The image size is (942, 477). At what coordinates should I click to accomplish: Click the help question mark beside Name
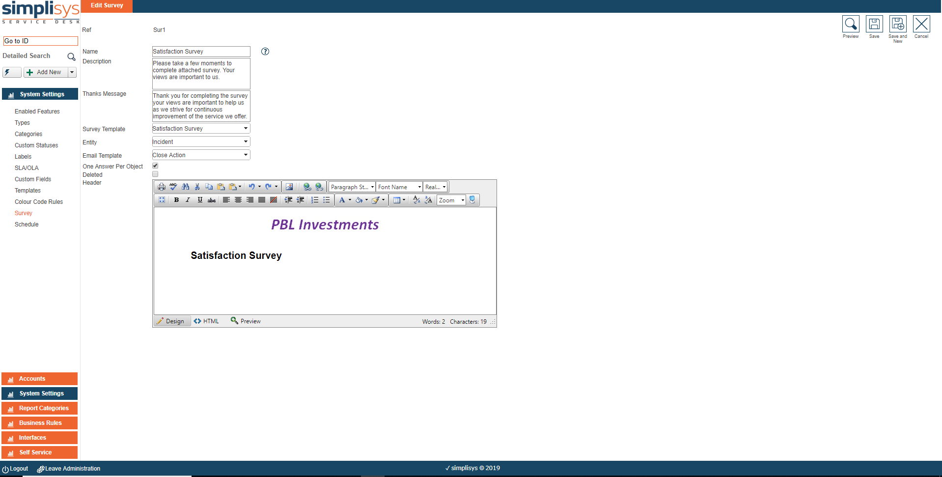click(x=265, y=52)
